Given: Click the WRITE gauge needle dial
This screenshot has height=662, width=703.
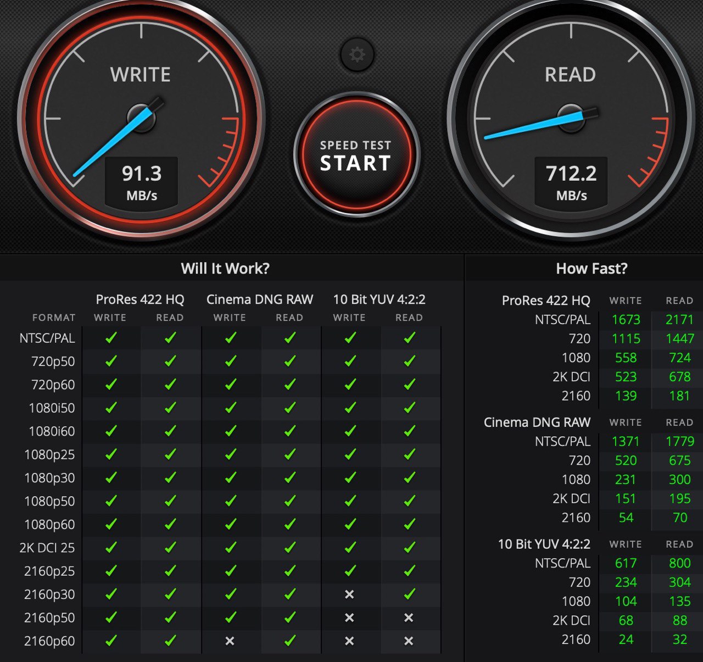Looking at the screenshot, I should pos(141,118).
